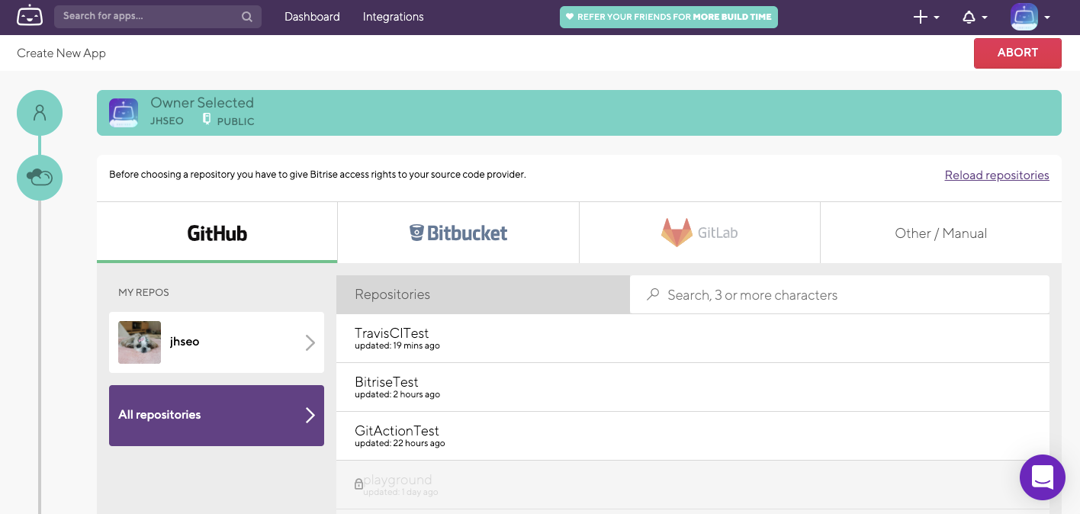Switch to the GitHub tab
The image size is (1080, 514).
(217, 233)
